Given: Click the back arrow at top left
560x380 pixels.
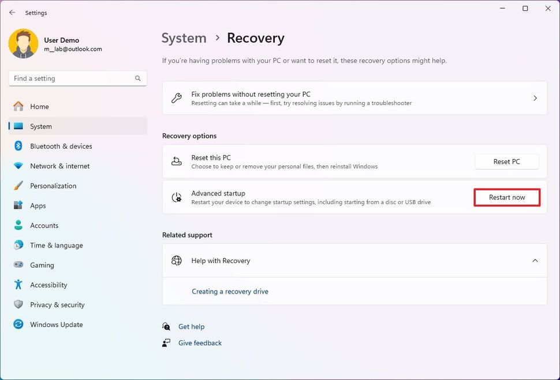Looking at the screenshot, I should click(x=12, y=12).
